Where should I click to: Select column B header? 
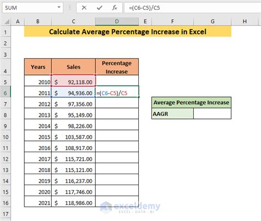tap(38, 21)
